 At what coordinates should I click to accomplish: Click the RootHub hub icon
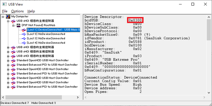click(x=18, y=25)
